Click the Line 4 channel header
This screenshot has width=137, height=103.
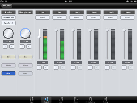[93, 12]
